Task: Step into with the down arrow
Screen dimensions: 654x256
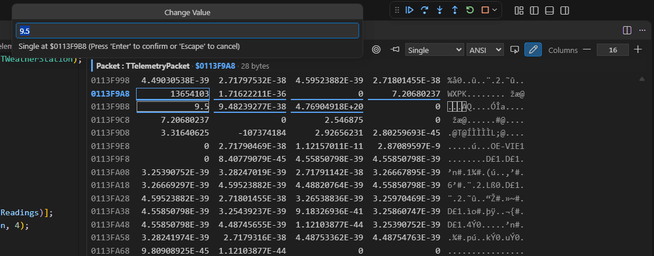Action: pyautogui.click(x=440, y=10)
